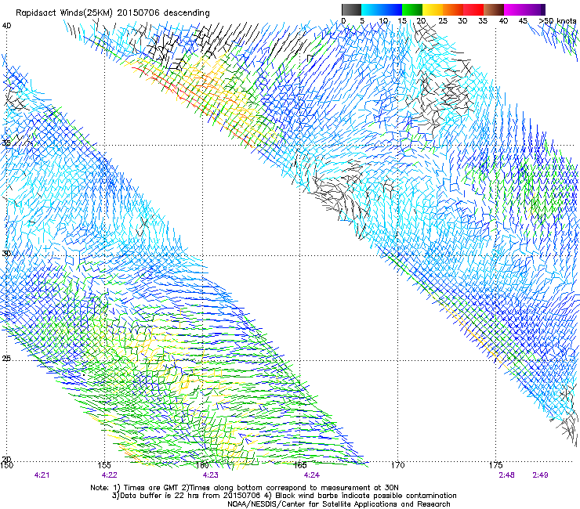Select the brown 35-40 knots legend segment

(x=494, y=9)
